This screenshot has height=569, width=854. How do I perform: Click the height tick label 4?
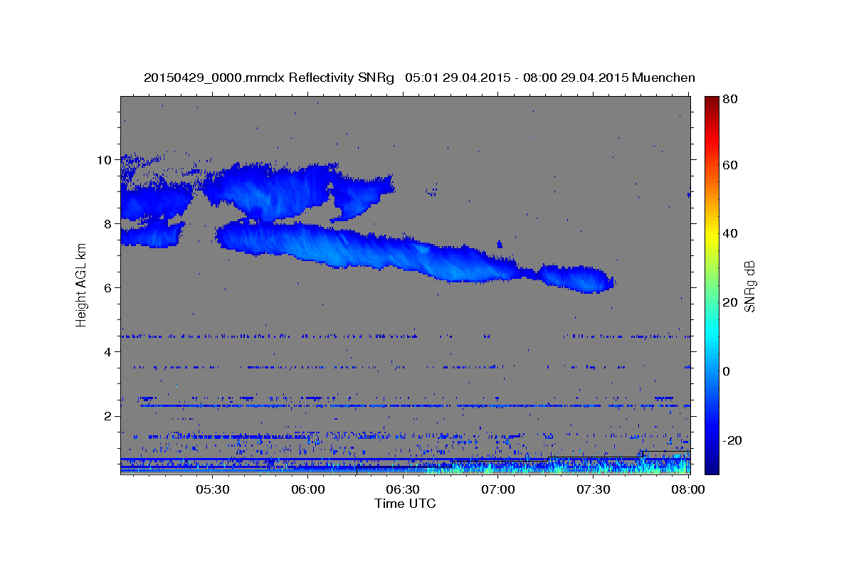(107, 351)
